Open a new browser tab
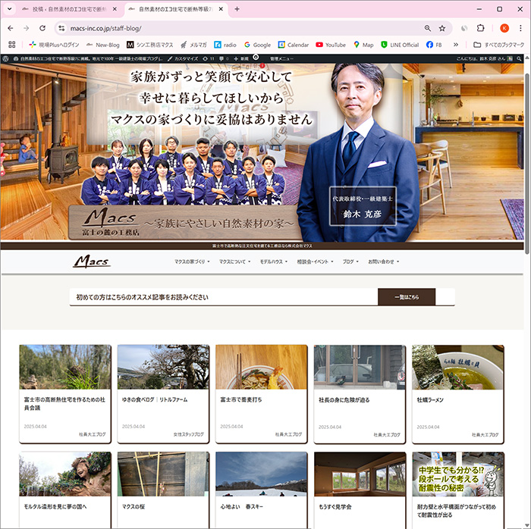531x529 pixels. click(x=237, y=9)
